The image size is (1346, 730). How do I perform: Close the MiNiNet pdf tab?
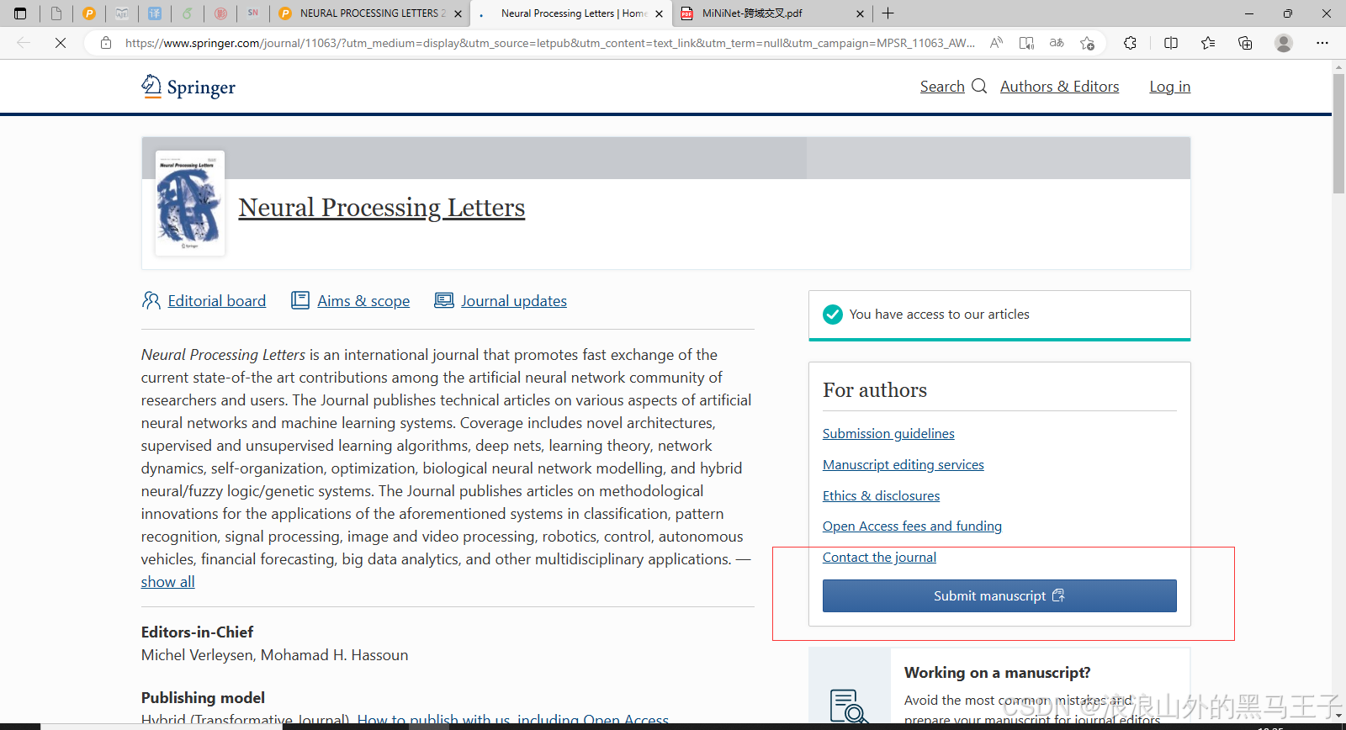click(x=860, y=13)
